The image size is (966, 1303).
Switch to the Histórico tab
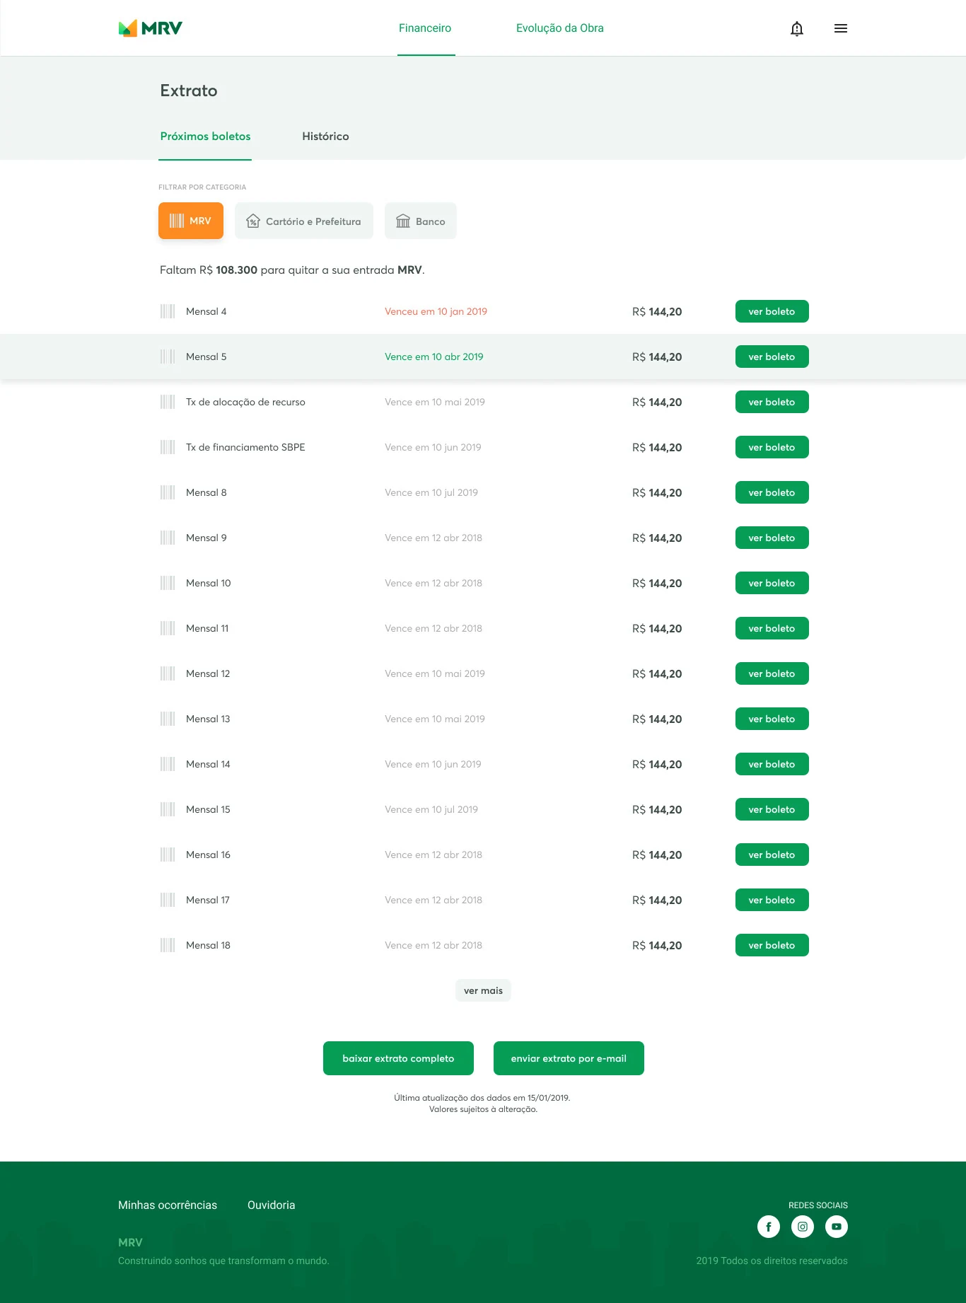pyautogui.click(x=325, y=137)
